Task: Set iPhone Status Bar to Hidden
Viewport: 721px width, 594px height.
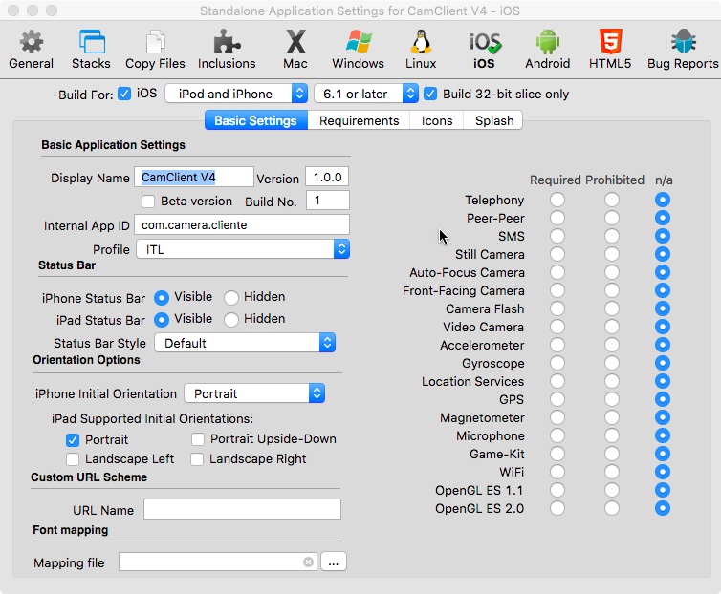Action: (x=231, y=297)
